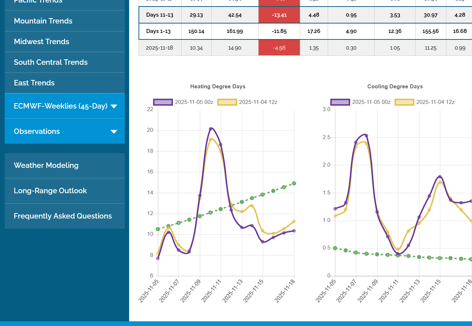
Task: Open Frequently Asked Questions
Action: click(x=63, y=216)
